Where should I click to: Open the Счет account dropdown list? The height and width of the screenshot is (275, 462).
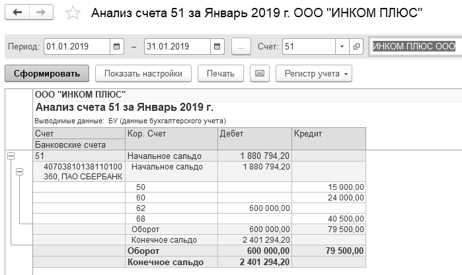[342, 47]
